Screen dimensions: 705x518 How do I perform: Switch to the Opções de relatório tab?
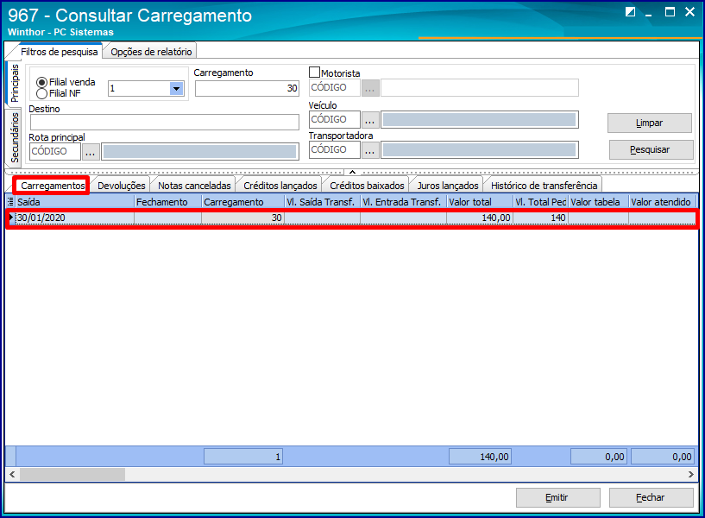[151, 52]
